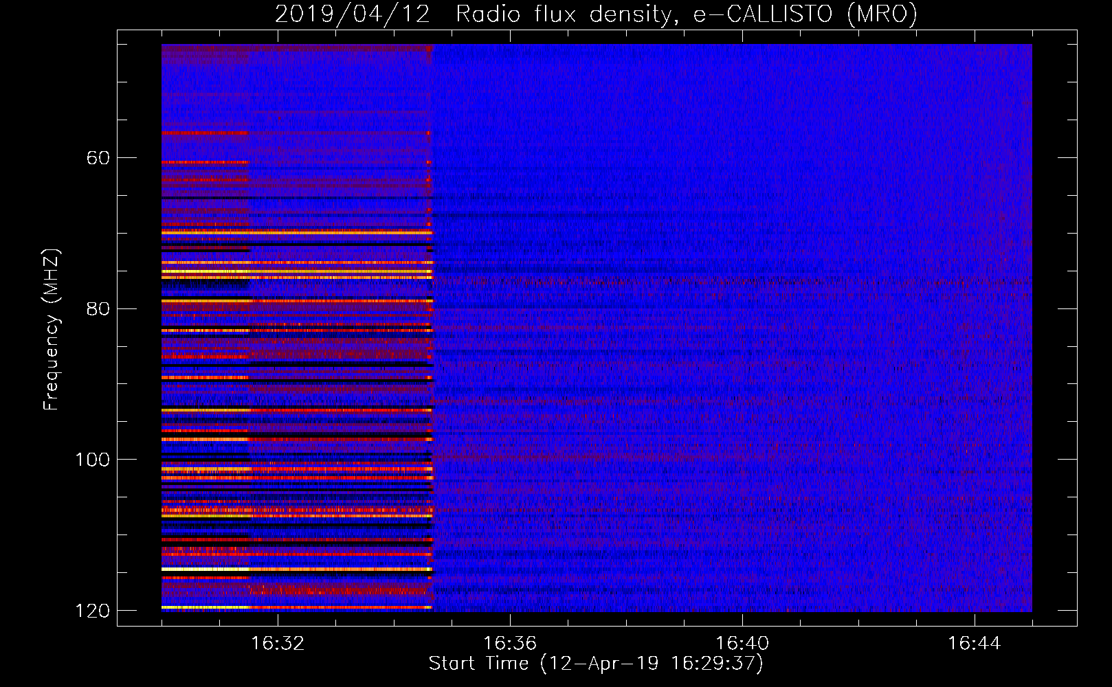
Task: Click the 60 MHz frequency tick label
Action: pos(98,158)
